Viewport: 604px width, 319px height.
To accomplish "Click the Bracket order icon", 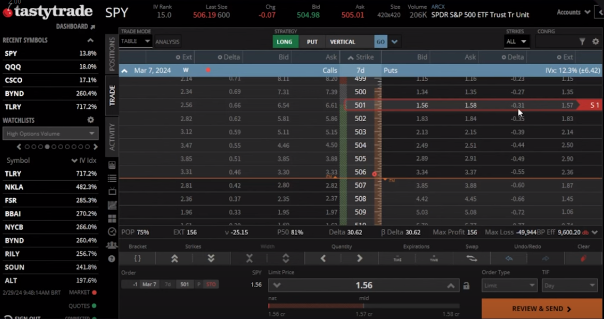I will point(137,258).
